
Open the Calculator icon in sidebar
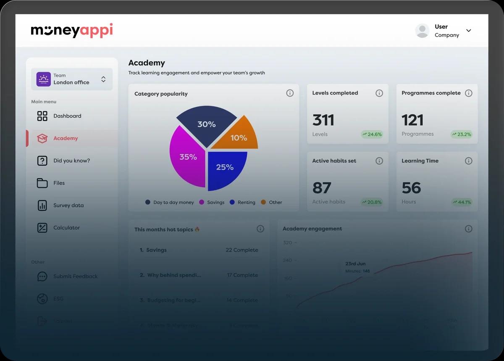coord(42,228)
